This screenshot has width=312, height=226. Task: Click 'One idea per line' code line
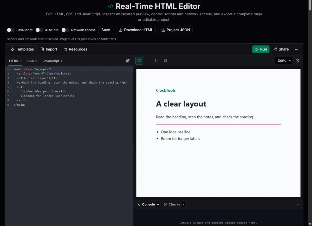pyautogui.click(x=43, y=91)
